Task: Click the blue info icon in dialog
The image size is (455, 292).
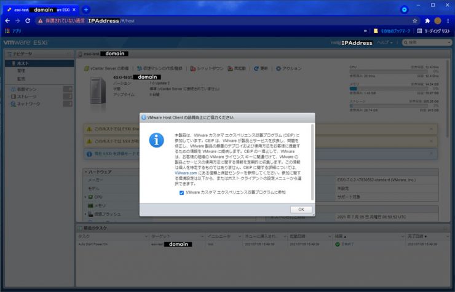Action: click(157, 141)
